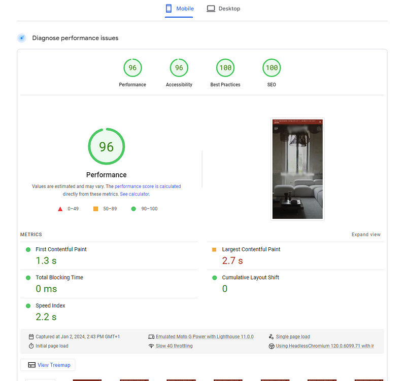Click the View Treemap button
This screenshot has width=406, height=381.
coord(47,365)
